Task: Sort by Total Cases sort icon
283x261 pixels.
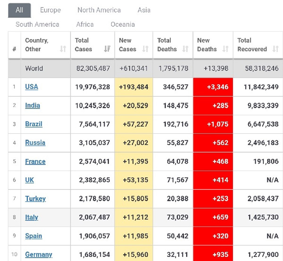Action: (108, 49)
